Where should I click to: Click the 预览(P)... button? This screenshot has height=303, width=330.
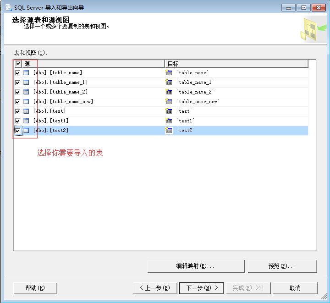282,266
